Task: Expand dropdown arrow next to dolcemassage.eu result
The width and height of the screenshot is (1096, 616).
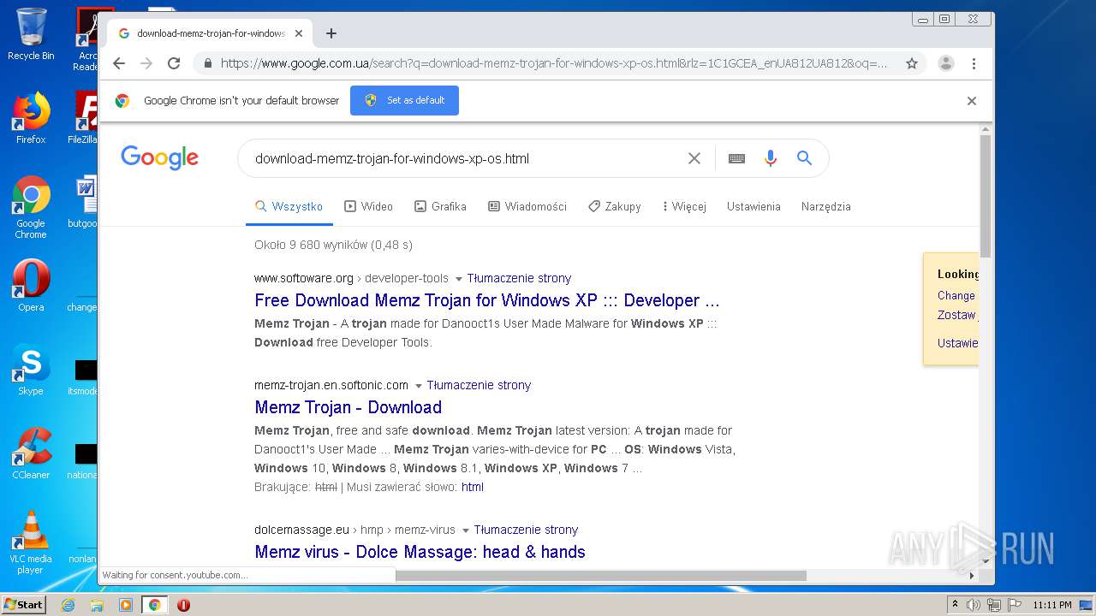Action: coord(466,530)
